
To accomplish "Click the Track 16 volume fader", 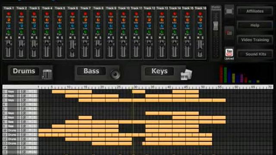I will click(200, 51).
